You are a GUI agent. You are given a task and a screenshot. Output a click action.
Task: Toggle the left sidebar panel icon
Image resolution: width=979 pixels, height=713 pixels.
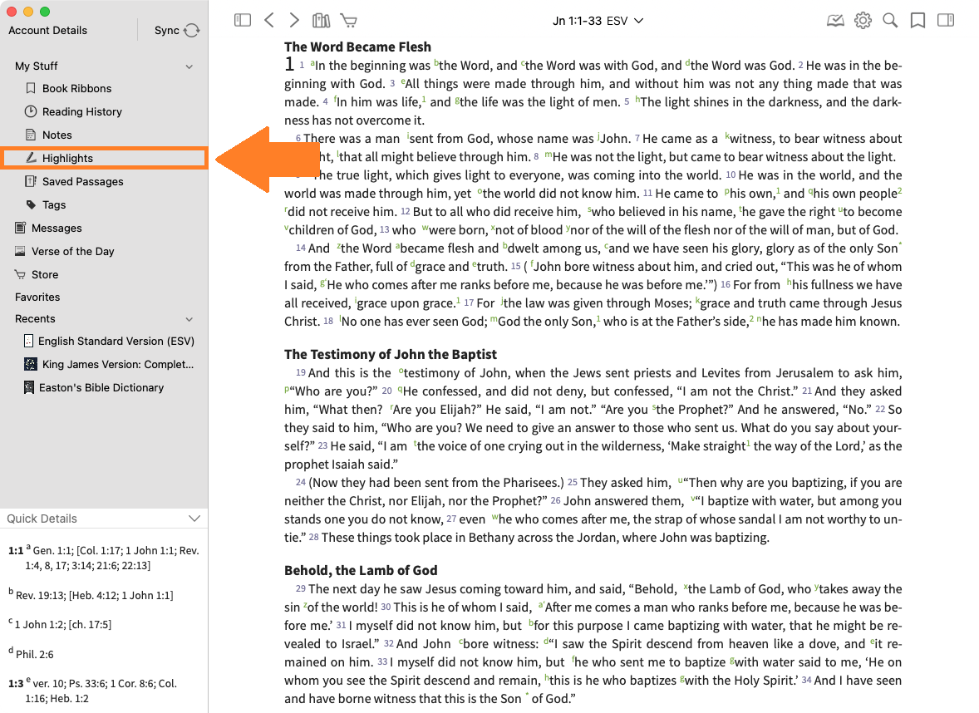pyautogui.click(x=243, y=21)
